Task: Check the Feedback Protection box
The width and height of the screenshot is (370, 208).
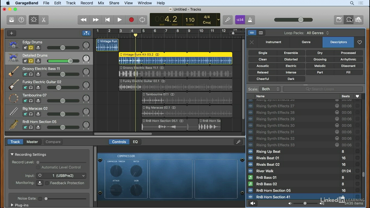Action: (x=47, y=183)
